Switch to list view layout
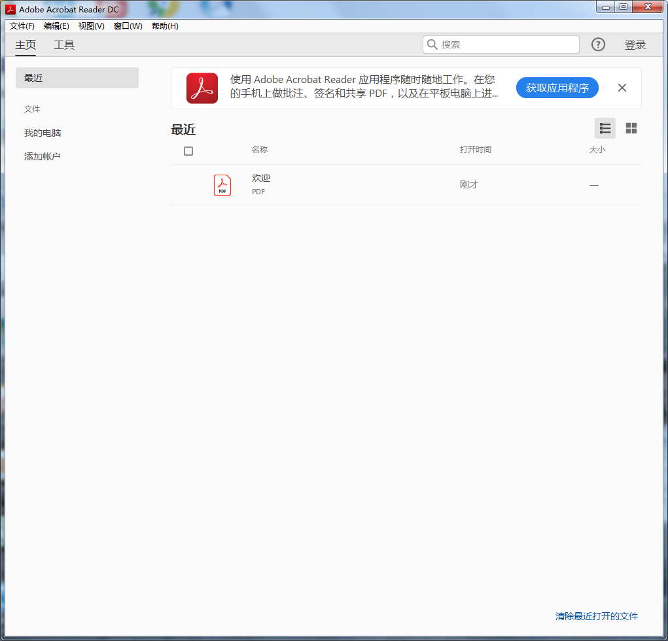This screenshot has width=668, height=641. [605, 128]
